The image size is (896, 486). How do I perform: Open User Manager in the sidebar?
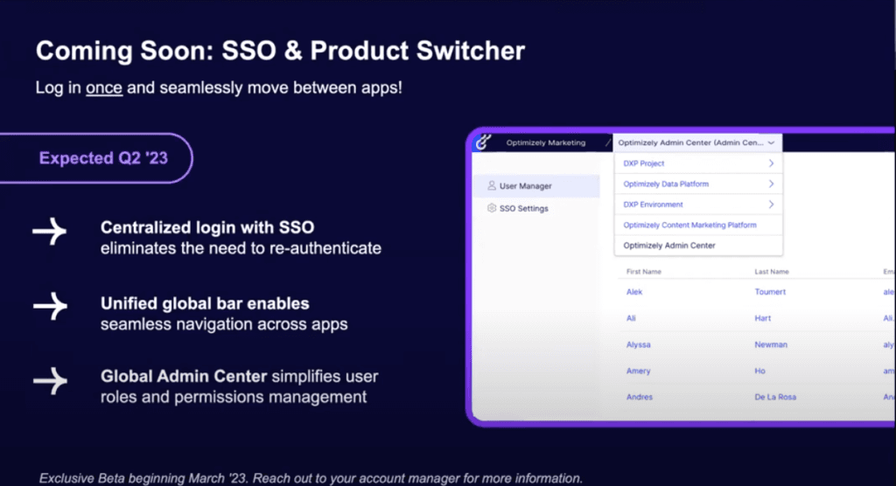coord(536,186)
